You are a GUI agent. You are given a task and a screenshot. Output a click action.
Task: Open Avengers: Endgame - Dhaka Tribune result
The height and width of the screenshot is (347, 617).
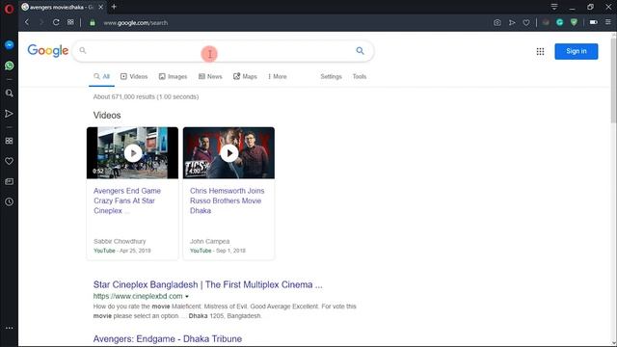click(x=168, y=338)
